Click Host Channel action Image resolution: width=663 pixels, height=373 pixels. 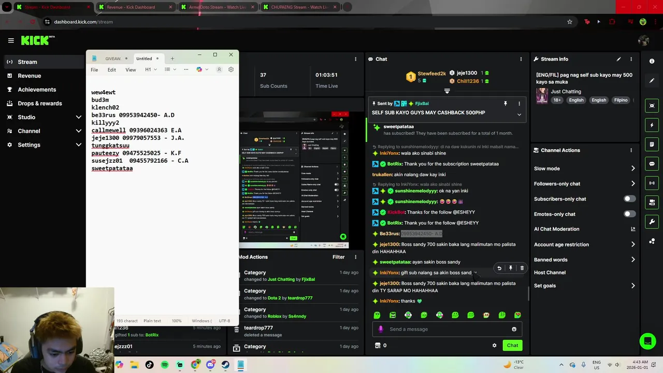pyautogui.click(x=550, y=272)
